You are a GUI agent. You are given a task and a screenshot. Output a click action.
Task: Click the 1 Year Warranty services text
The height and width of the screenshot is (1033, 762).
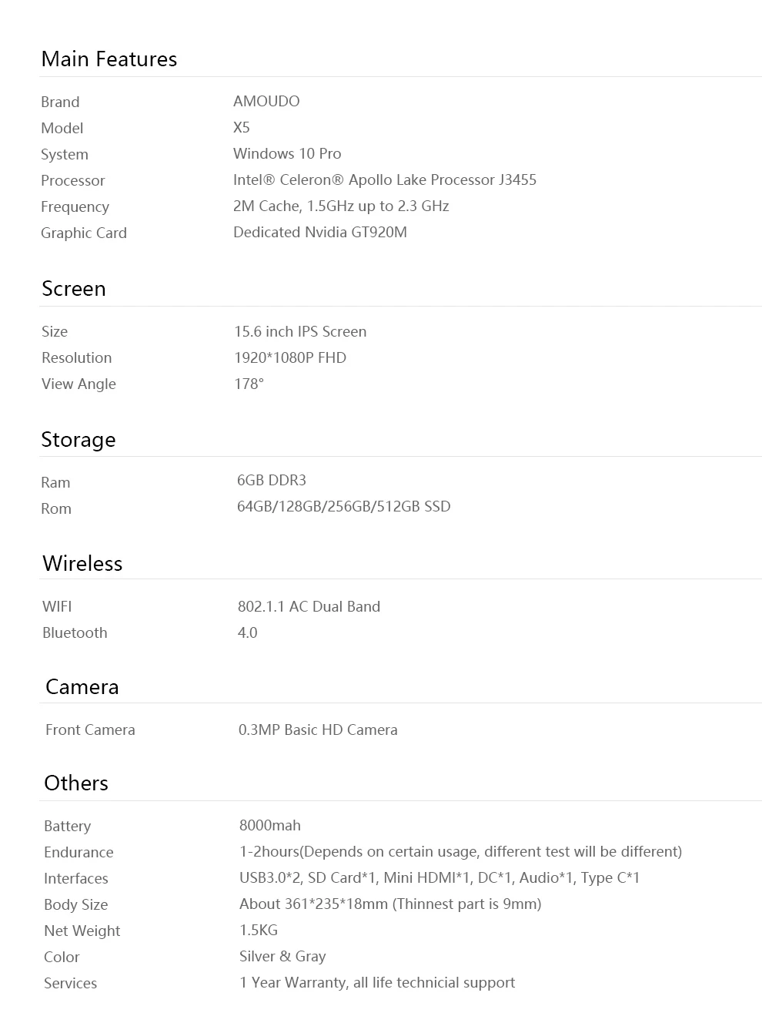click(377, 982)
